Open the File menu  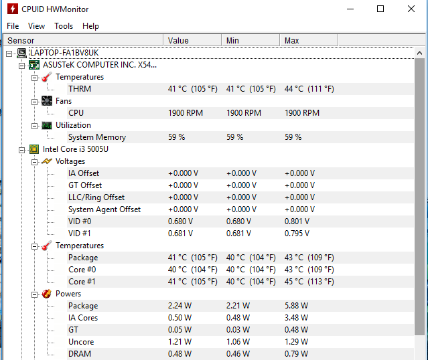tap(13, 26)
